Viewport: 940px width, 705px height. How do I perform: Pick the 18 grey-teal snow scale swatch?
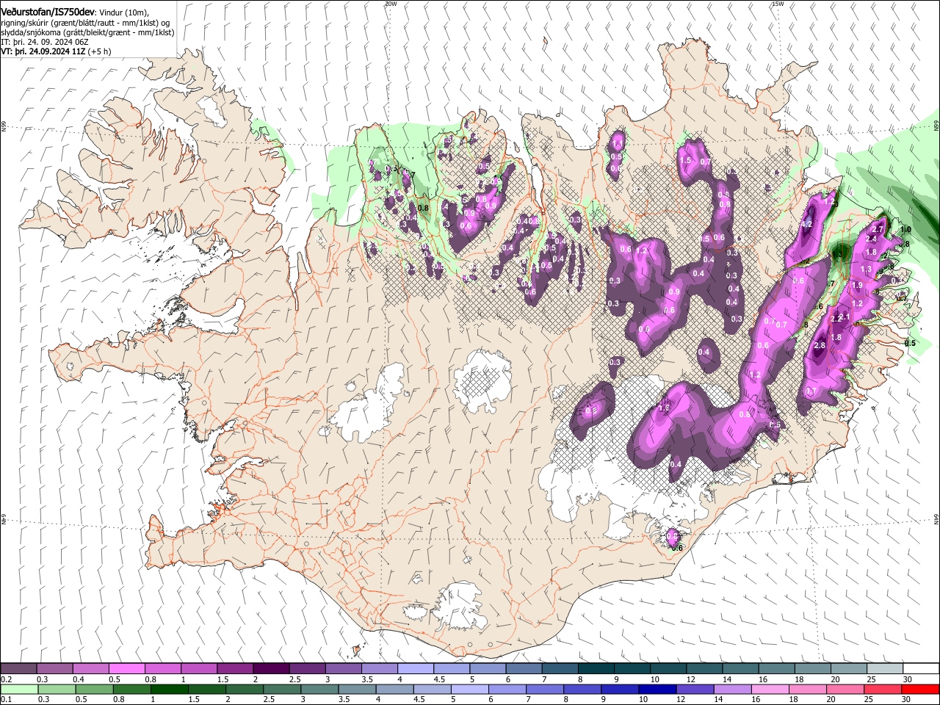(812, 669)
